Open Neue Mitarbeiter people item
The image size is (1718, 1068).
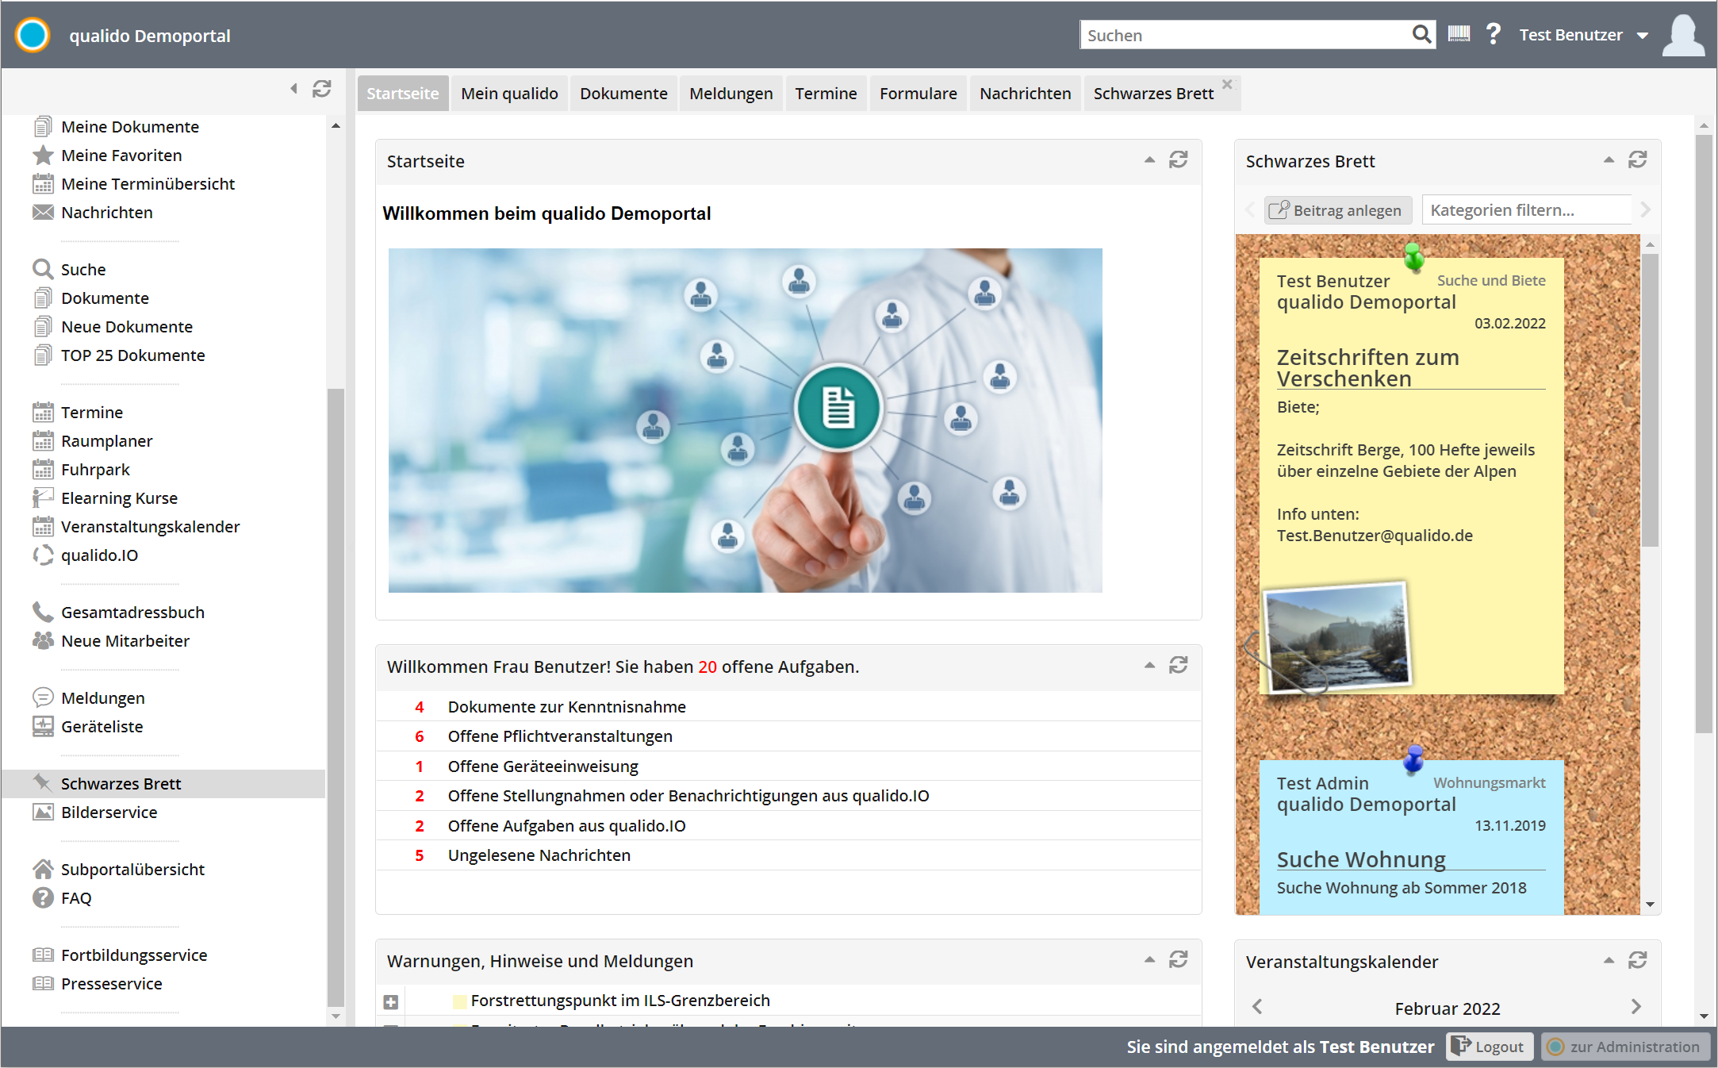111,641
